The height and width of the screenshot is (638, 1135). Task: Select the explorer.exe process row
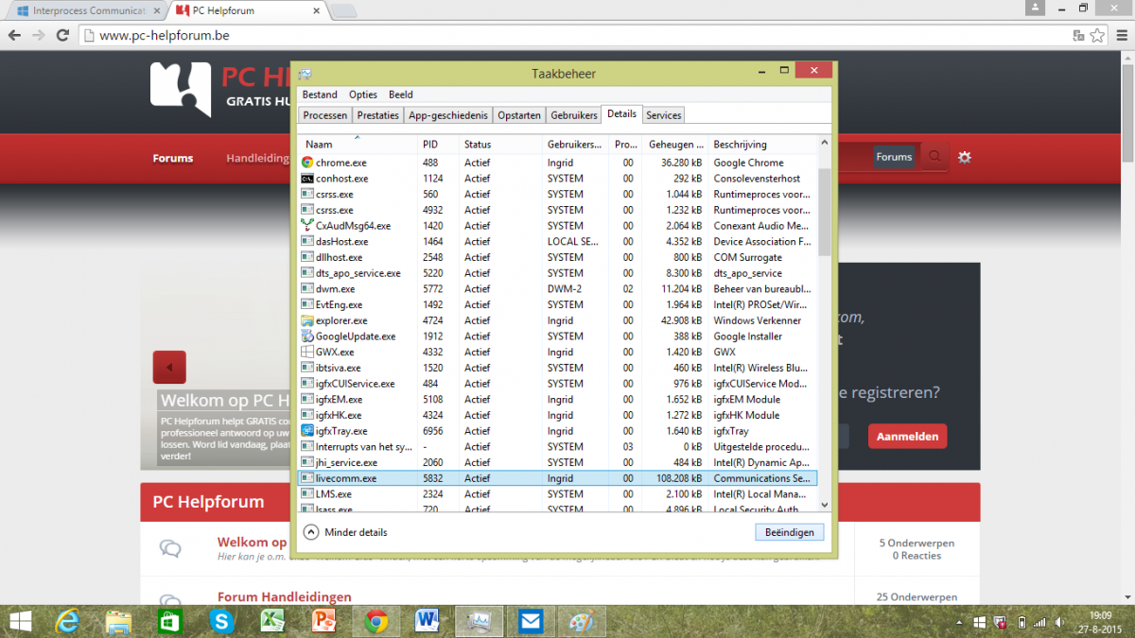point(341,320)
